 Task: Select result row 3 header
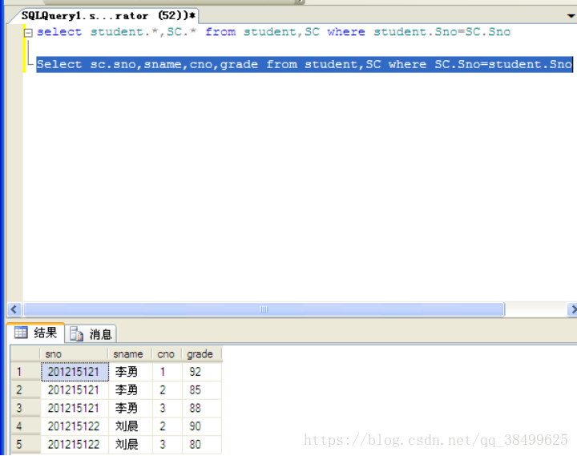pyautogui.click(x=25, y=408)
